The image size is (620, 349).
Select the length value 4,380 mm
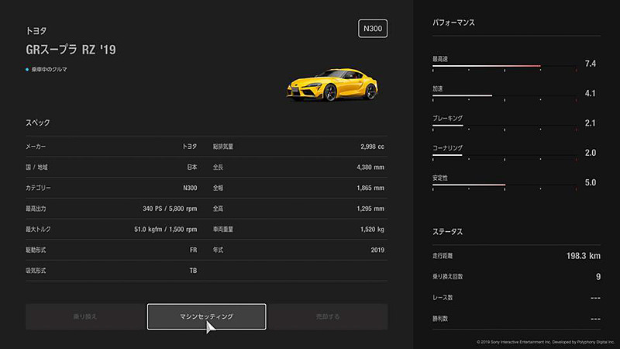click(x=370, y=168)
